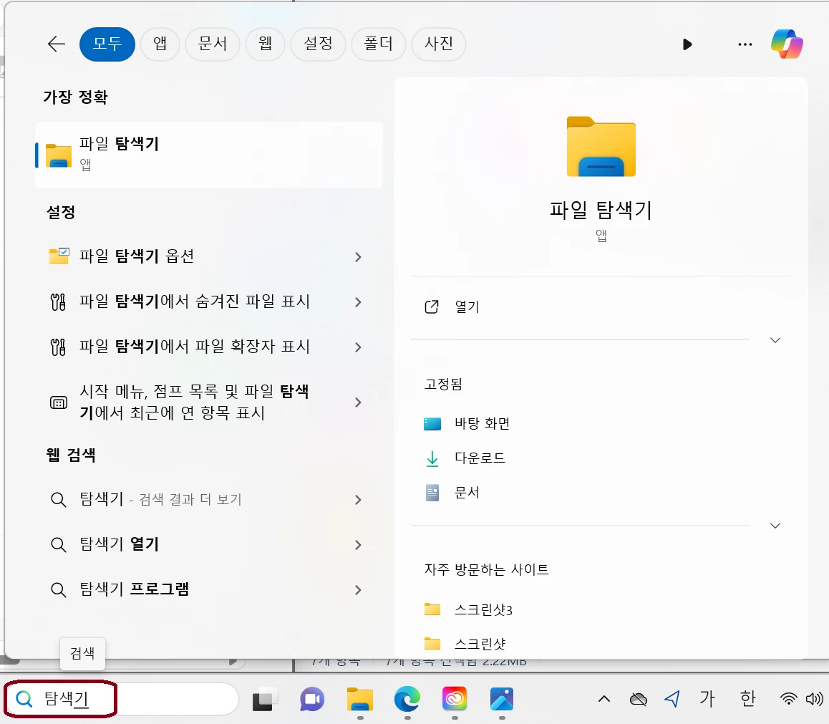Viewport: 829px width, 724px height.
Task: Collapse the 고정됨 list chevron
Action: pyautogui.click(x=775, y=526)
